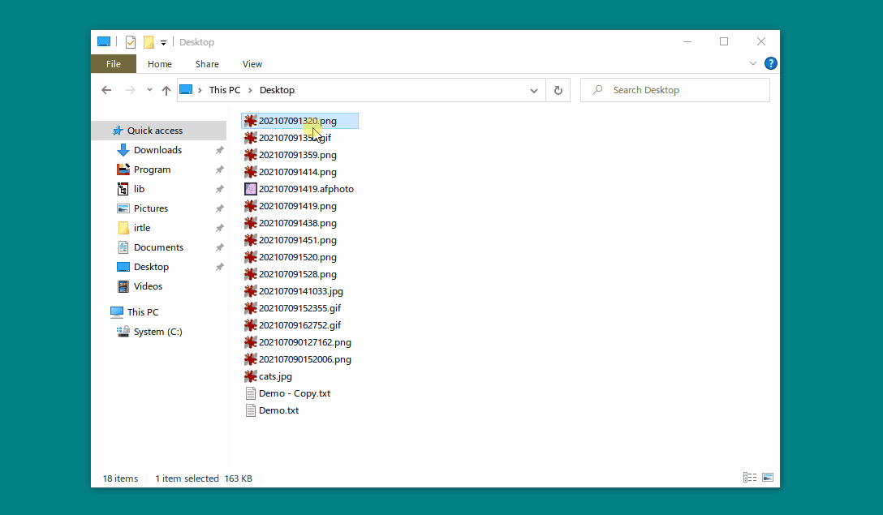This screenshot has width=883, height=515.
Task: Open Help with the question mark icon
Action: pyautogui.click(x=771, y=63)
